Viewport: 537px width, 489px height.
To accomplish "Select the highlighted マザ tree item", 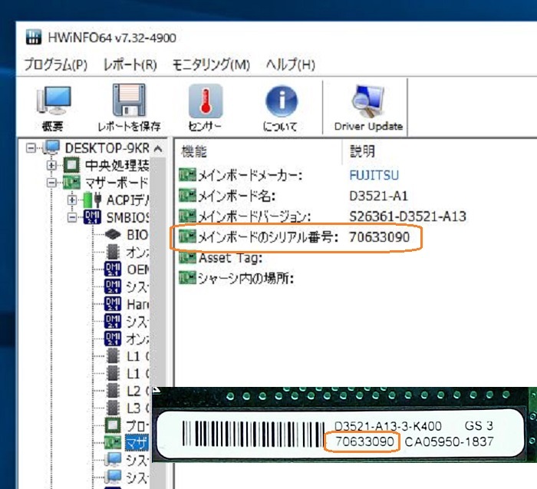I will pos(137,444).
